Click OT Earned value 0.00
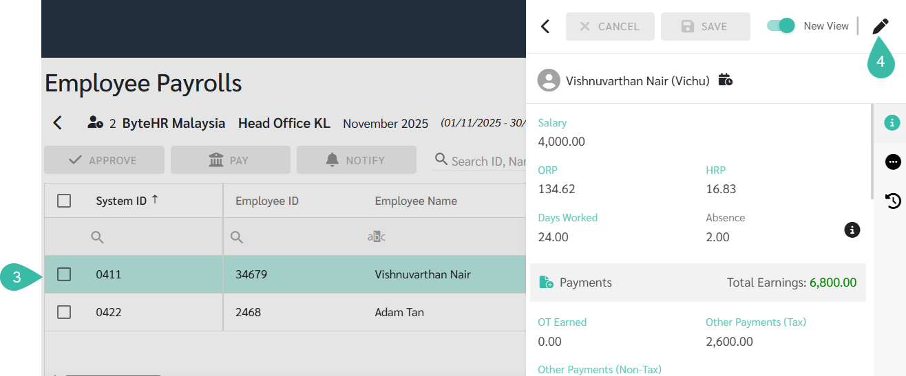 549,342
